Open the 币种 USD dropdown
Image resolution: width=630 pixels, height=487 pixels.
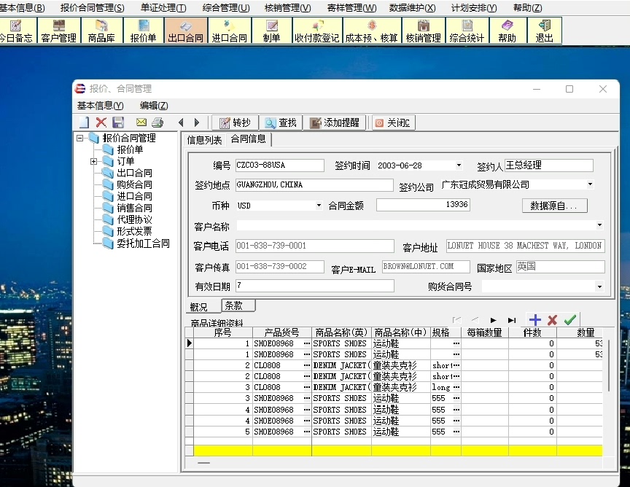[x=319, y=206]
